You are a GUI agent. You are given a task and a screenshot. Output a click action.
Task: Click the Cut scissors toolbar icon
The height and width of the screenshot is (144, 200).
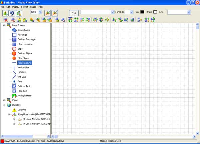(x=13, y=20)
